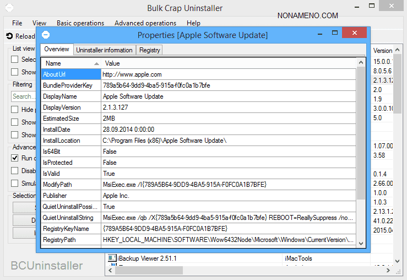
Task: Switch to the Uninstaller information tab
Action: [104, 50]
